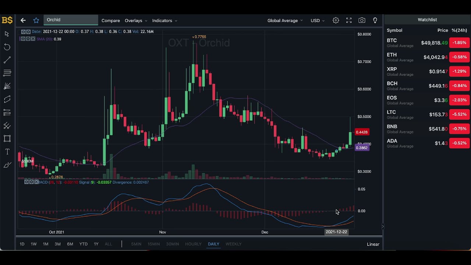Image resolution: width=471 pixels, height=265 pixels.
Task: Select the rectangle shape tool
Action: [x=7, y=139]
